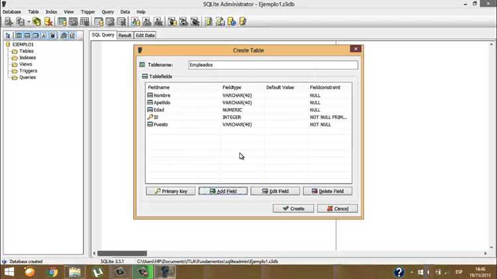The height and width of the screenshot is (279, 497).
Task: Select the Views folder in tree
Action: pyautogui.click(x=26, y=64)
